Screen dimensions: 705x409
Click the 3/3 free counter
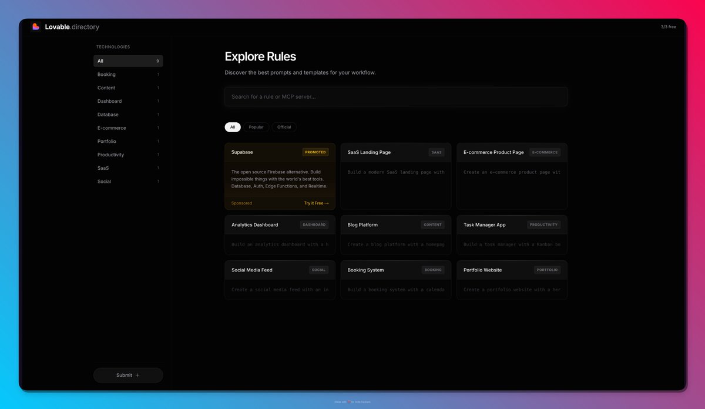[x=668, y=27]
